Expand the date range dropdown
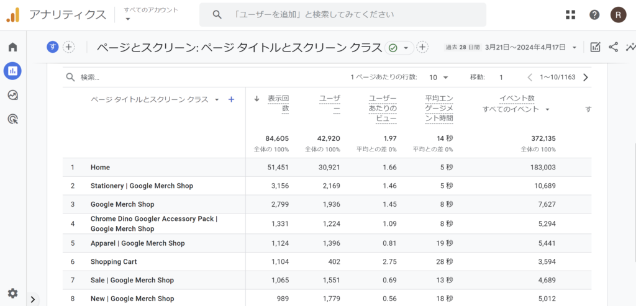Screen dimensions: 636x306 click(x=575, y=47)
